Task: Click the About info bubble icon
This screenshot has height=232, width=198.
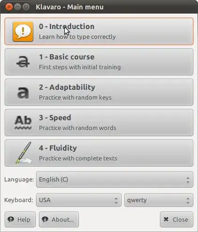Action: 45,219
